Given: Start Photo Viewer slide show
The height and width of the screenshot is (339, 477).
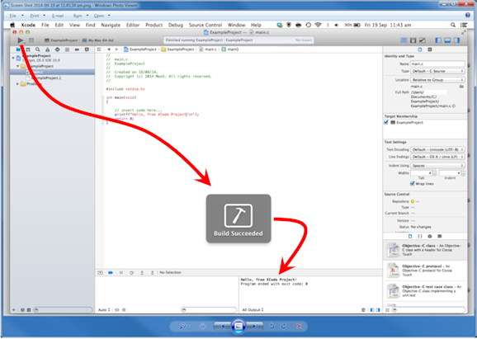Looking at the screenshot, I should (x=238, y=327).
